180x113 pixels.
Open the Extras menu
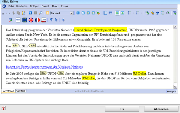64,6
